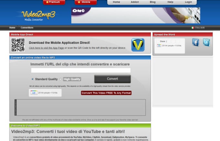This screenshot has width=220, height=141.
Task: Open the Addon menu item
Action: (135, 2)
